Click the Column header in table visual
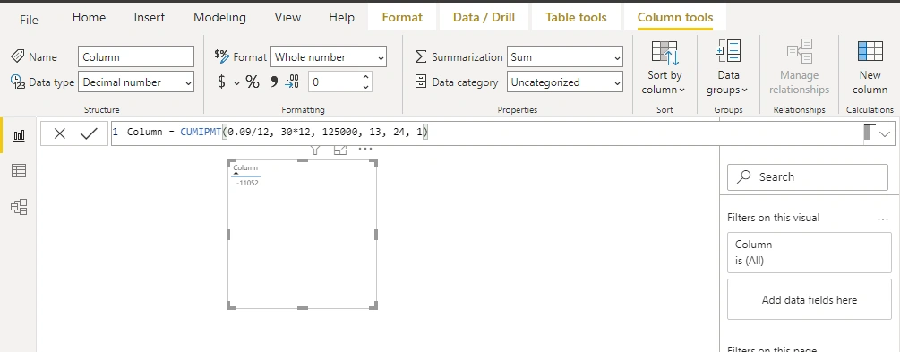Viewport: 900px width, 352px height. pos(245,167)
